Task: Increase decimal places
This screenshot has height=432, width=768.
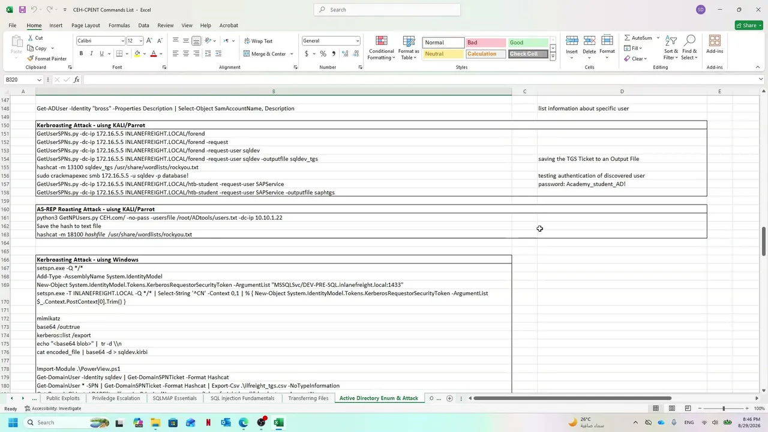Action: point(344,54)
